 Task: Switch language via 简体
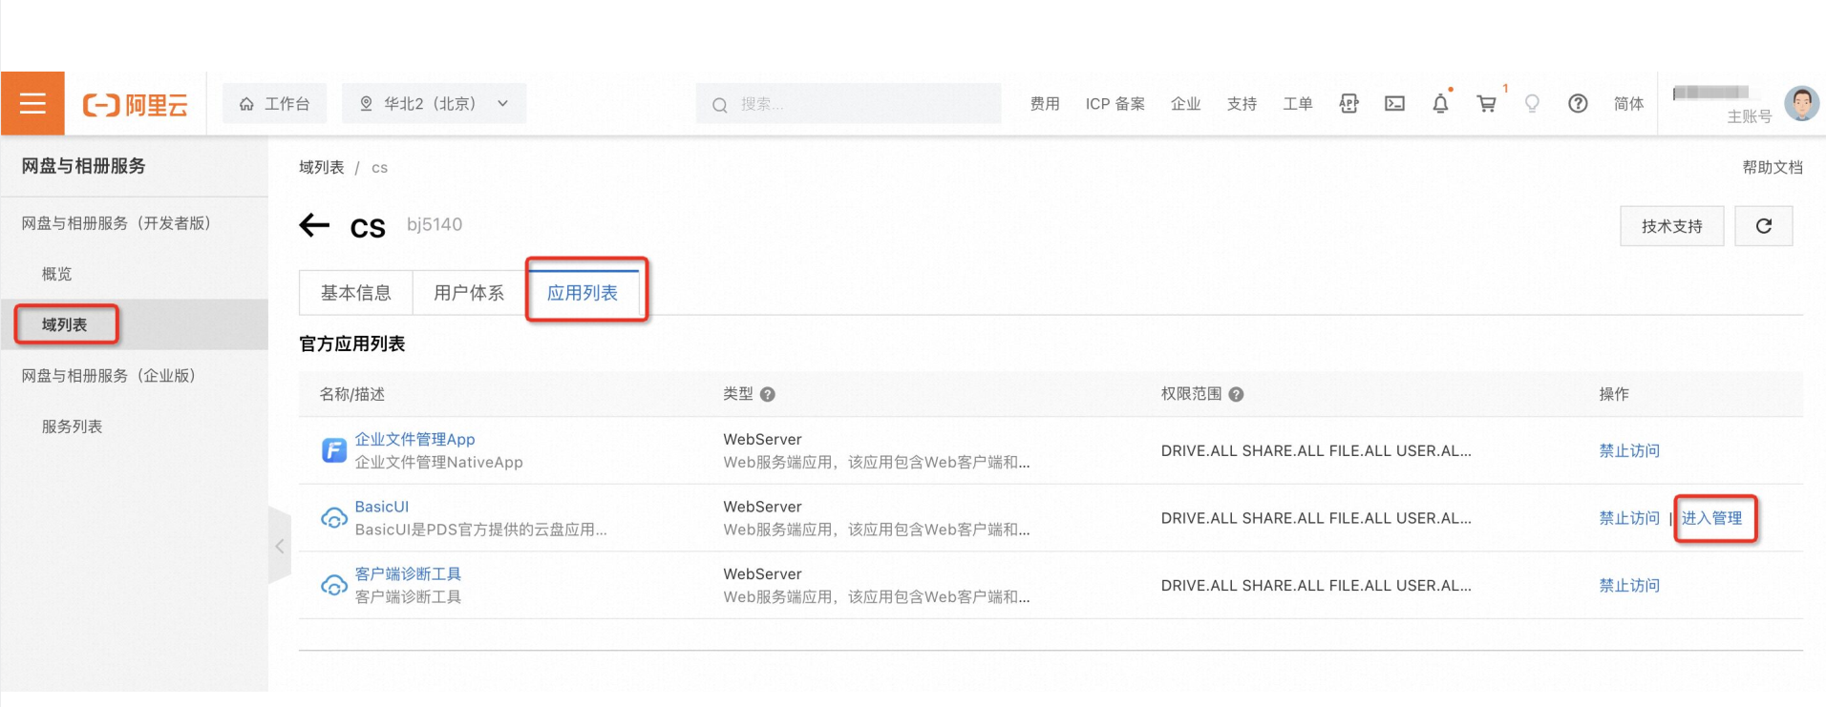pos(1628,104)
